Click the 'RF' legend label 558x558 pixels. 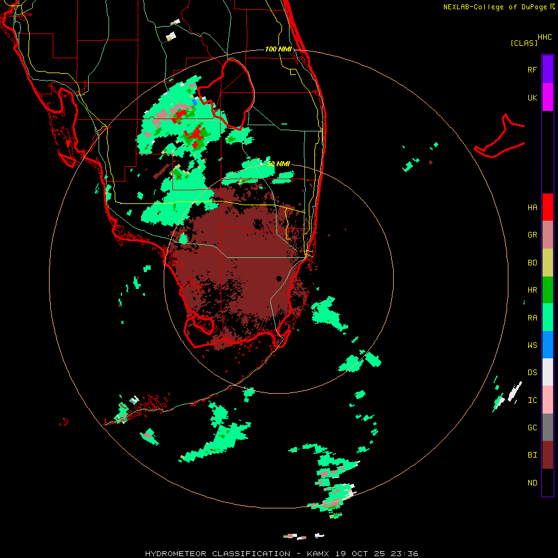(532, 69)
